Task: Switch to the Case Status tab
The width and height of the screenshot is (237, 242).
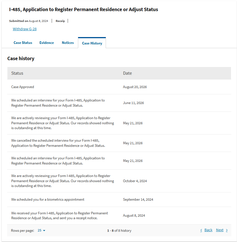Action: click(x=23, y=43)
